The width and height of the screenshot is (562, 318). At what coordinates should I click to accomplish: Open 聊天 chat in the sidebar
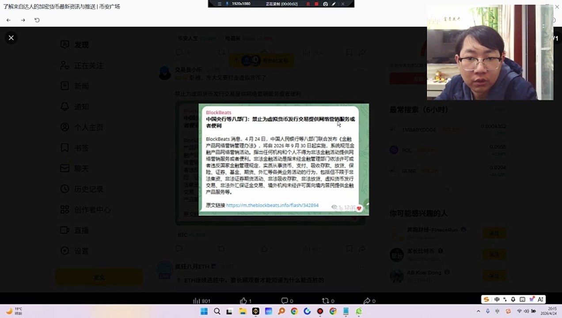click(x=75, y=168)
